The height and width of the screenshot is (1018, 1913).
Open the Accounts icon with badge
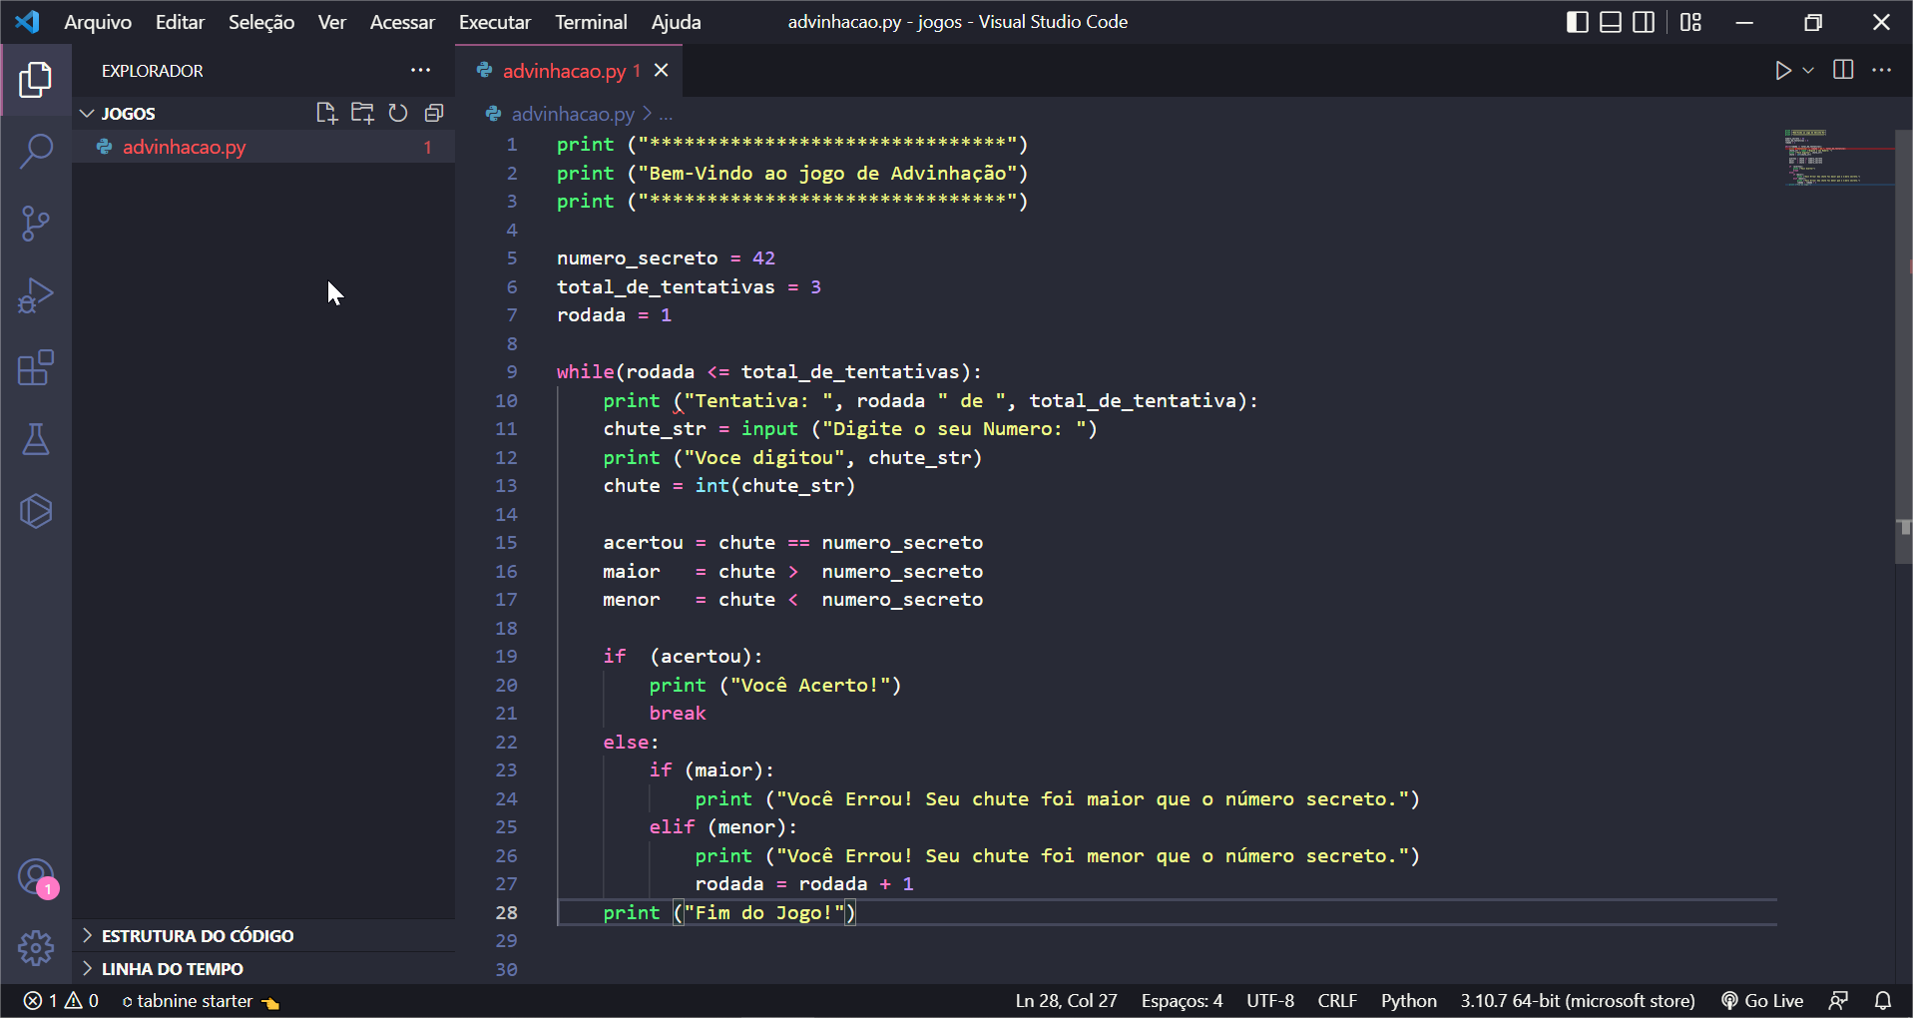(36, 877)
